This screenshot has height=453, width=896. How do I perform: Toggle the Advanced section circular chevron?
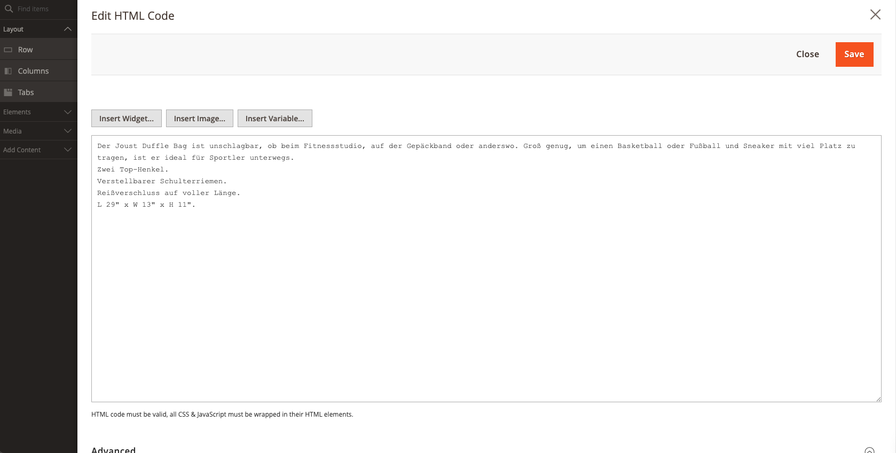pos(869,450)
